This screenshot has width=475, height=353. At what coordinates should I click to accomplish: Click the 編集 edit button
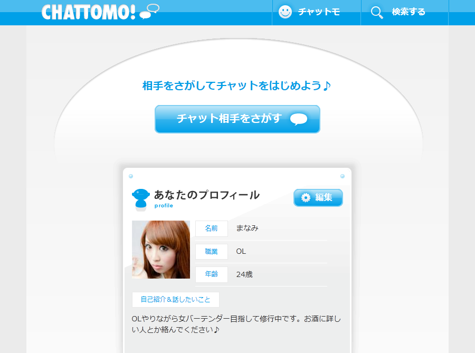[x=318, y=198]
